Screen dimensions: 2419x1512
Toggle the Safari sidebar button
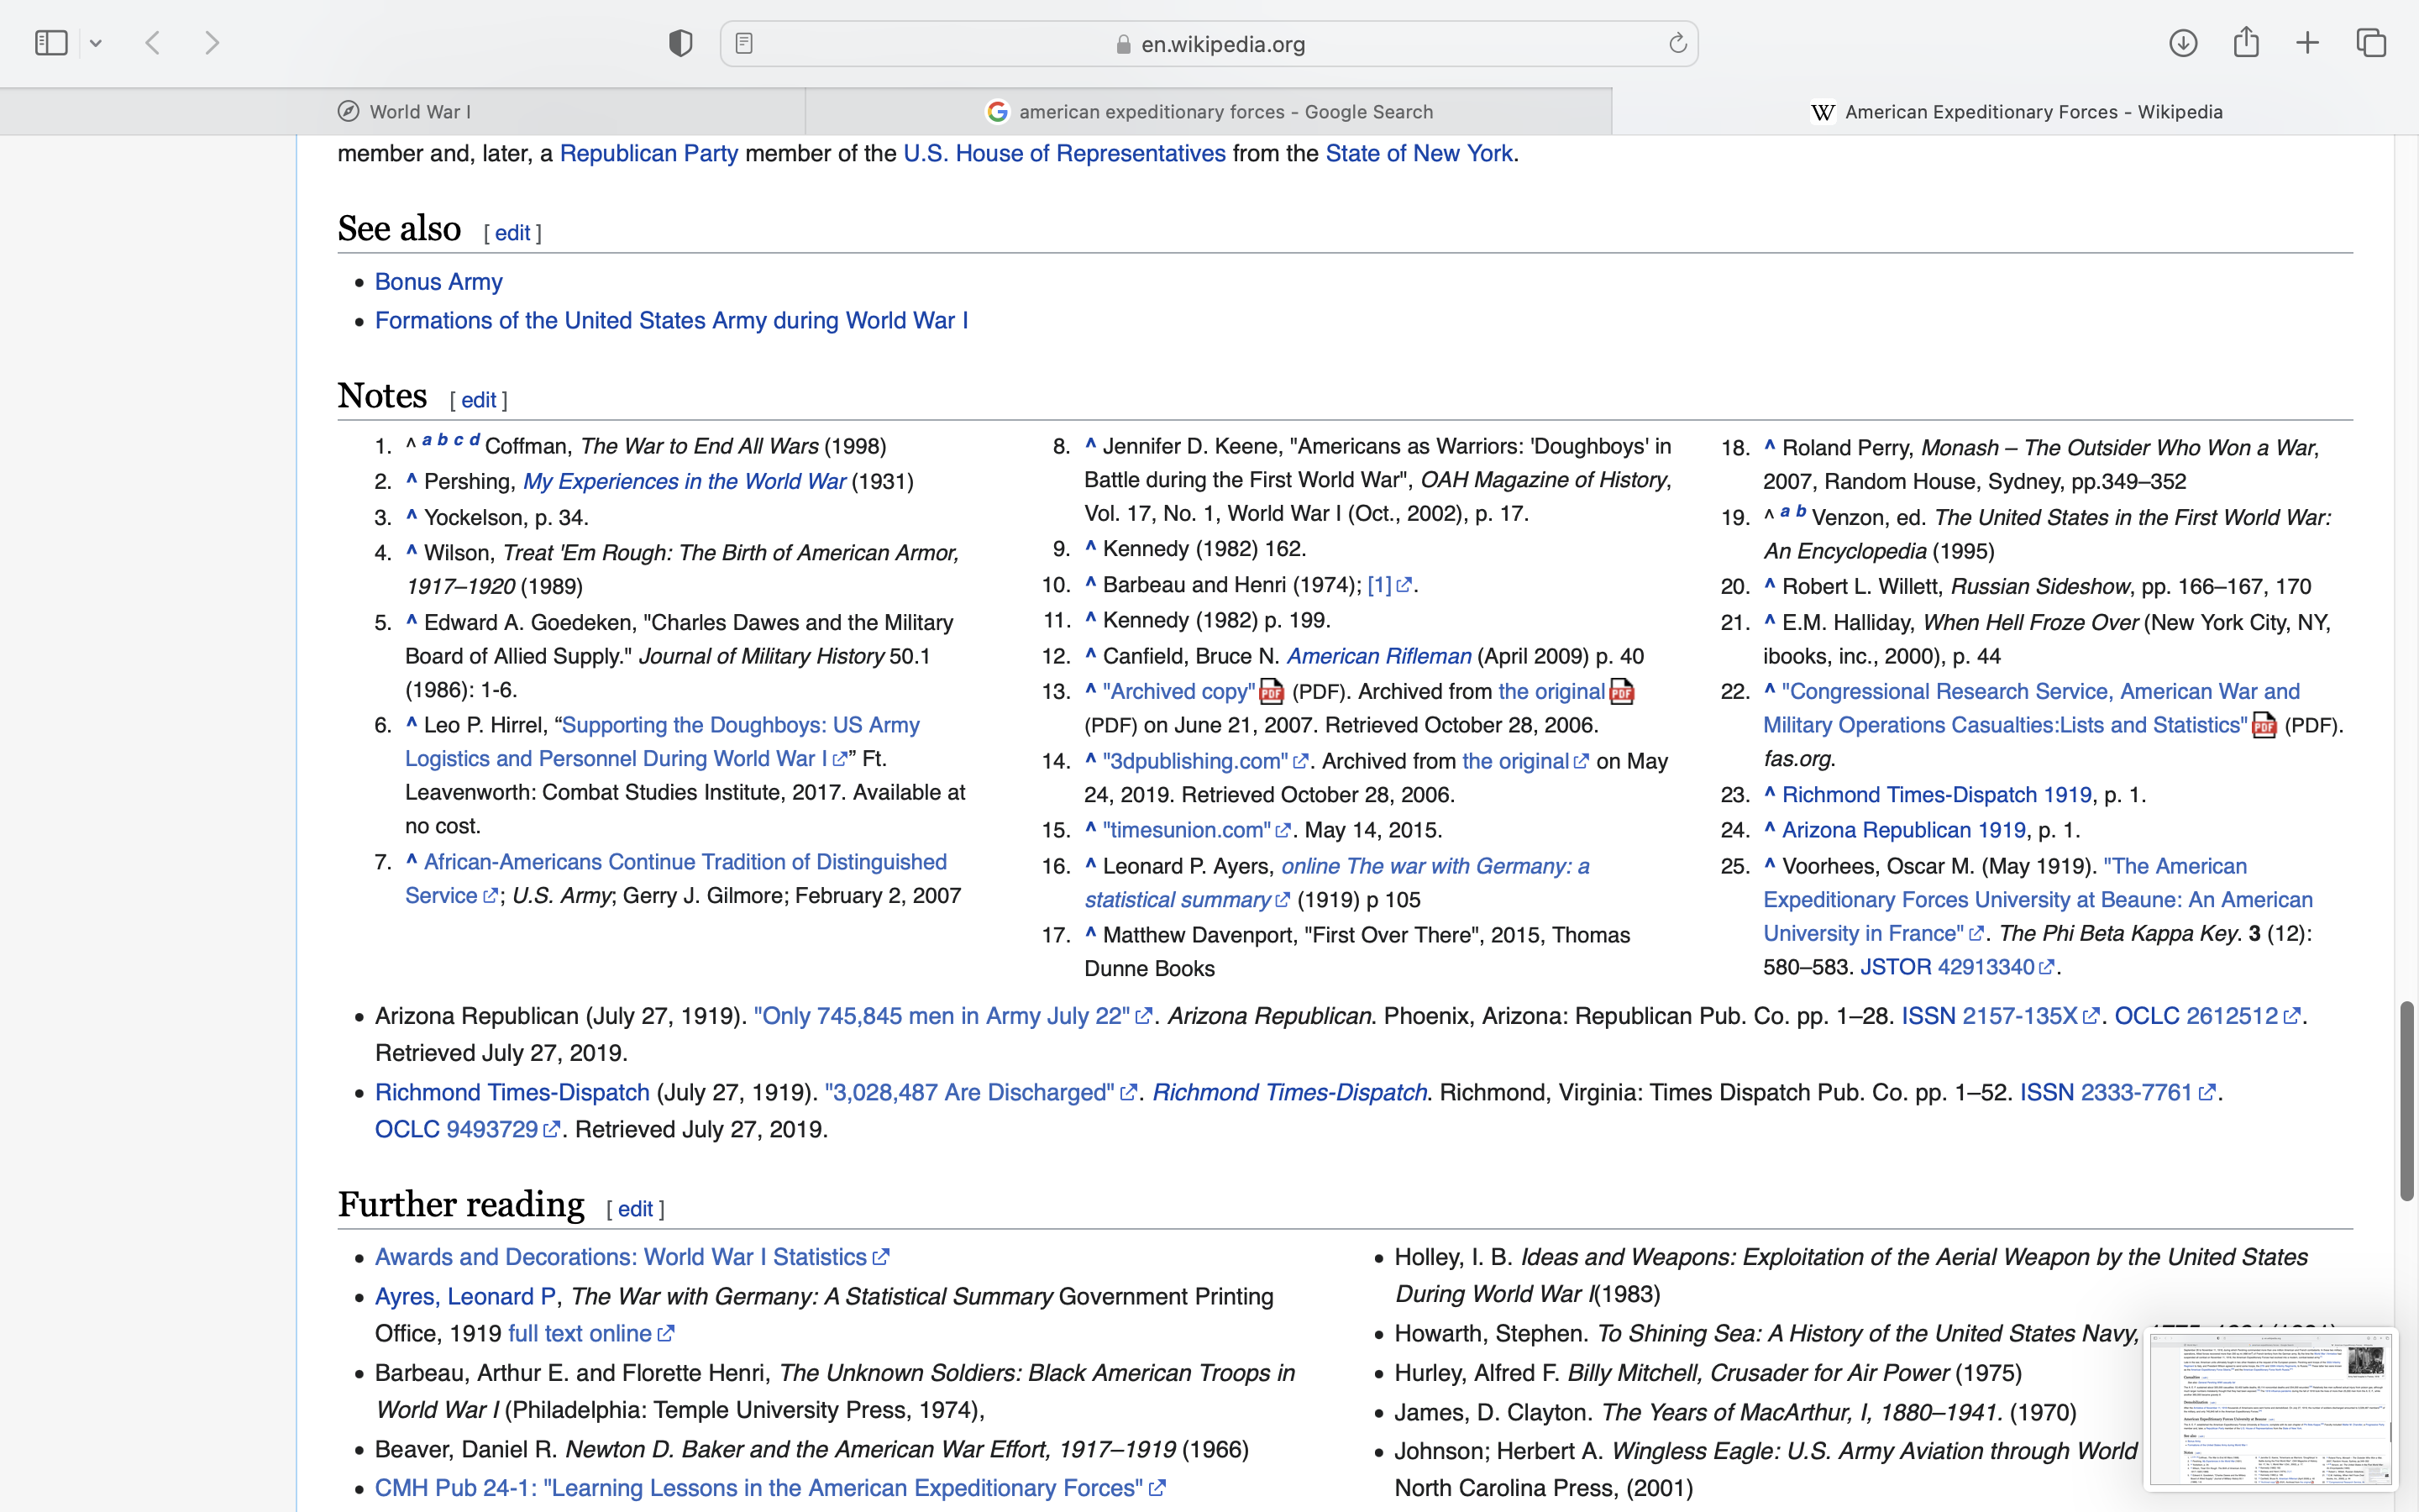50,43
